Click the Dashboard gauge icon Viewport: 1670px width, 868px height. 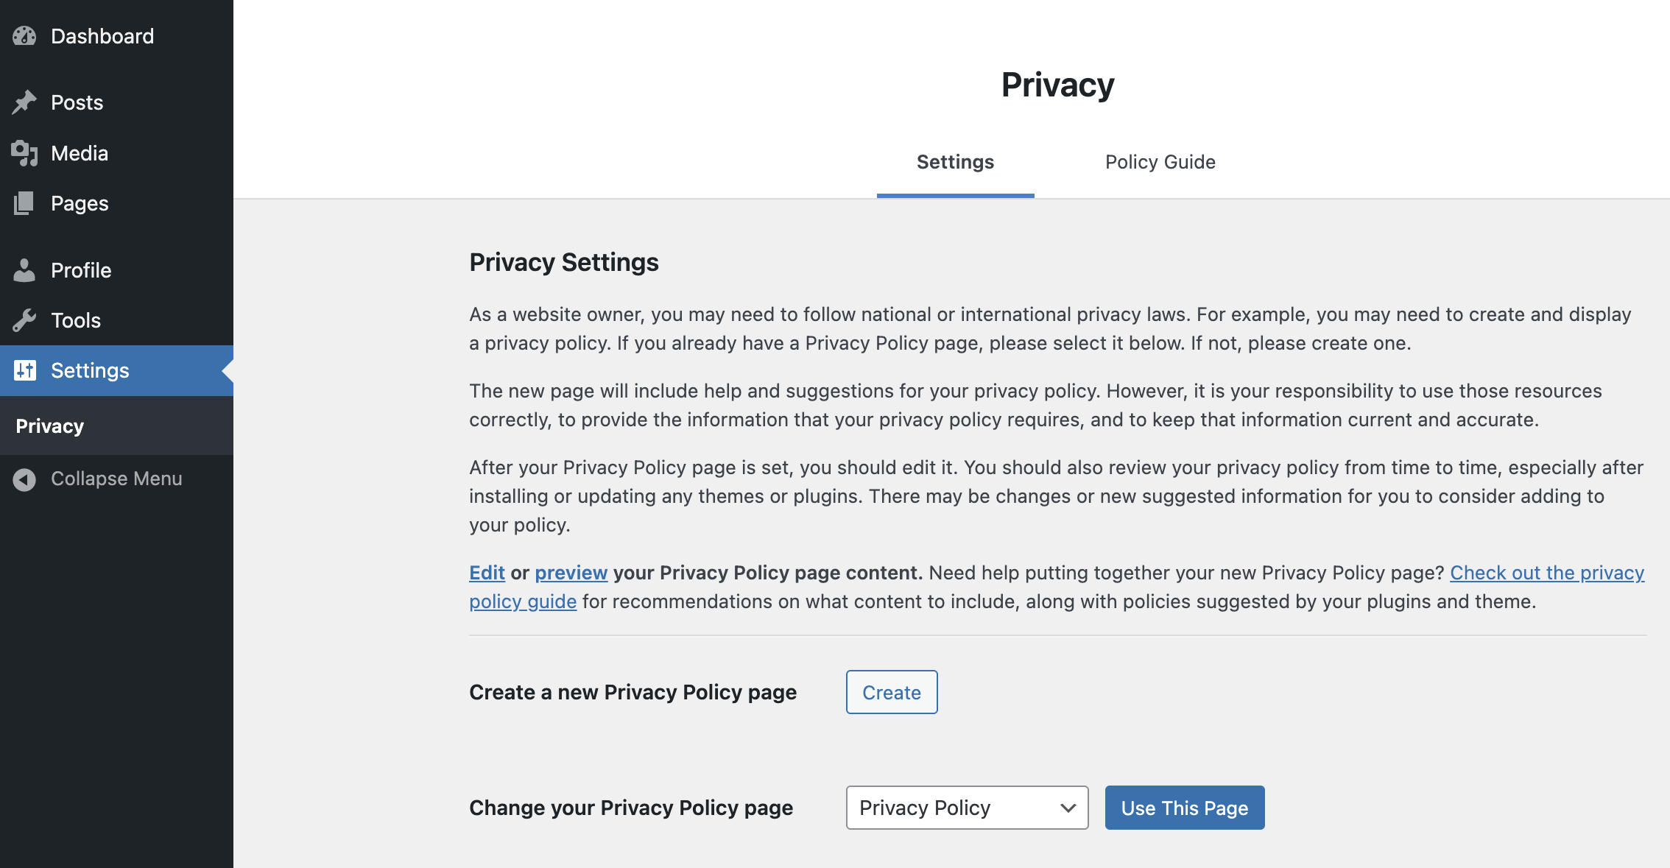(25, 35)
